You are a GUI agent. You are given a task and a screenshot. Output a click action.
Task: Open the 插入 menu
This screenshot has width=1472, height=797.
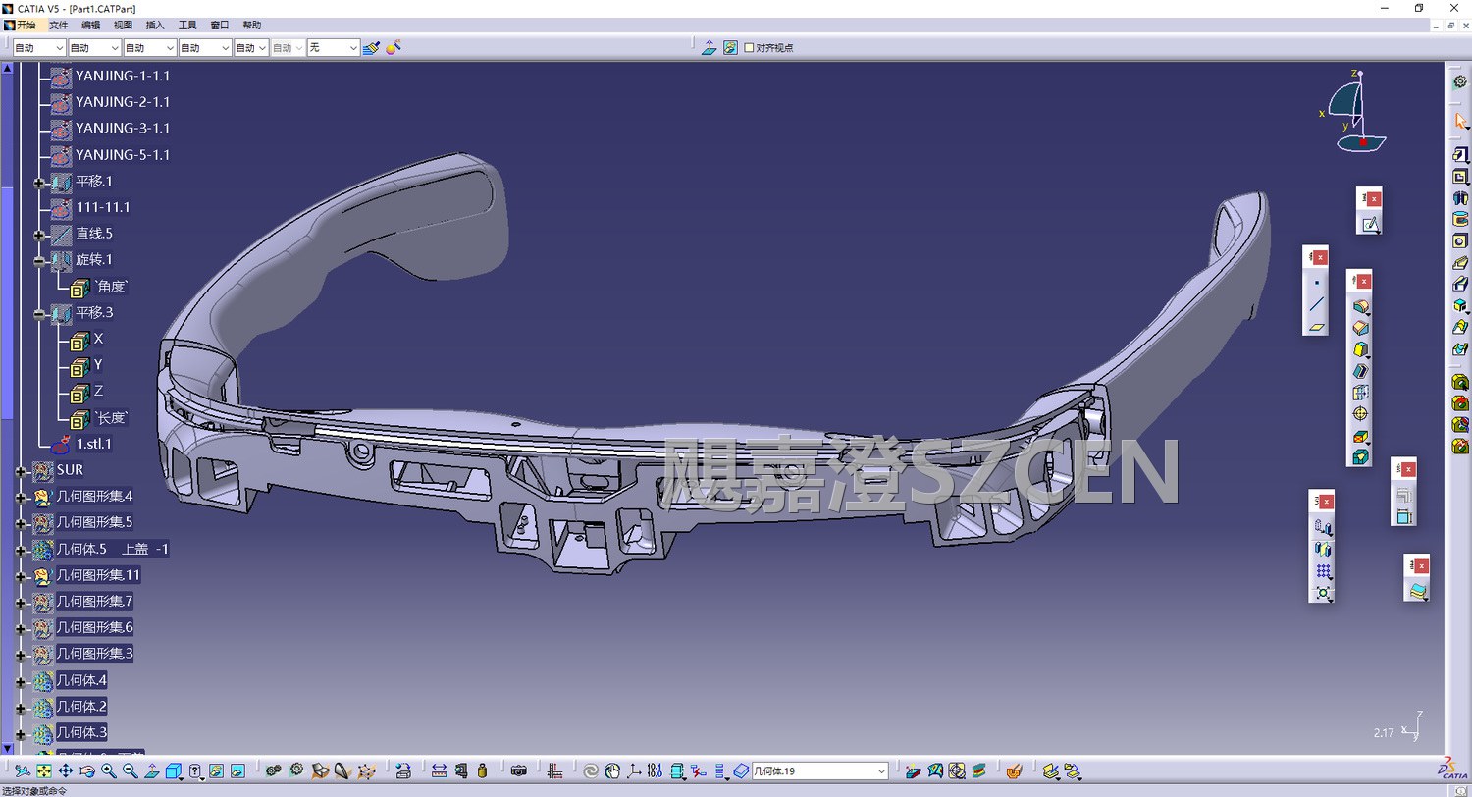[155, 25]
